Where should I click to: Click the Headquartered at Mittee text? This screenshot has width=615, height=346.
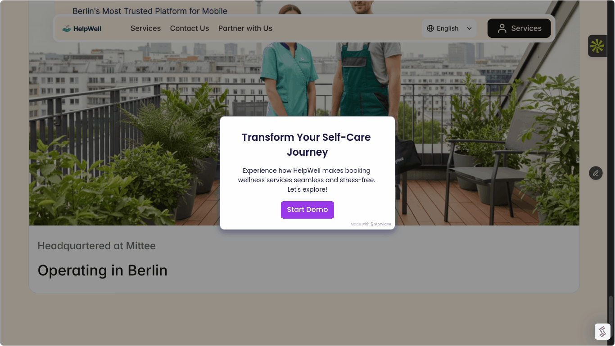(x=97, y=246)
